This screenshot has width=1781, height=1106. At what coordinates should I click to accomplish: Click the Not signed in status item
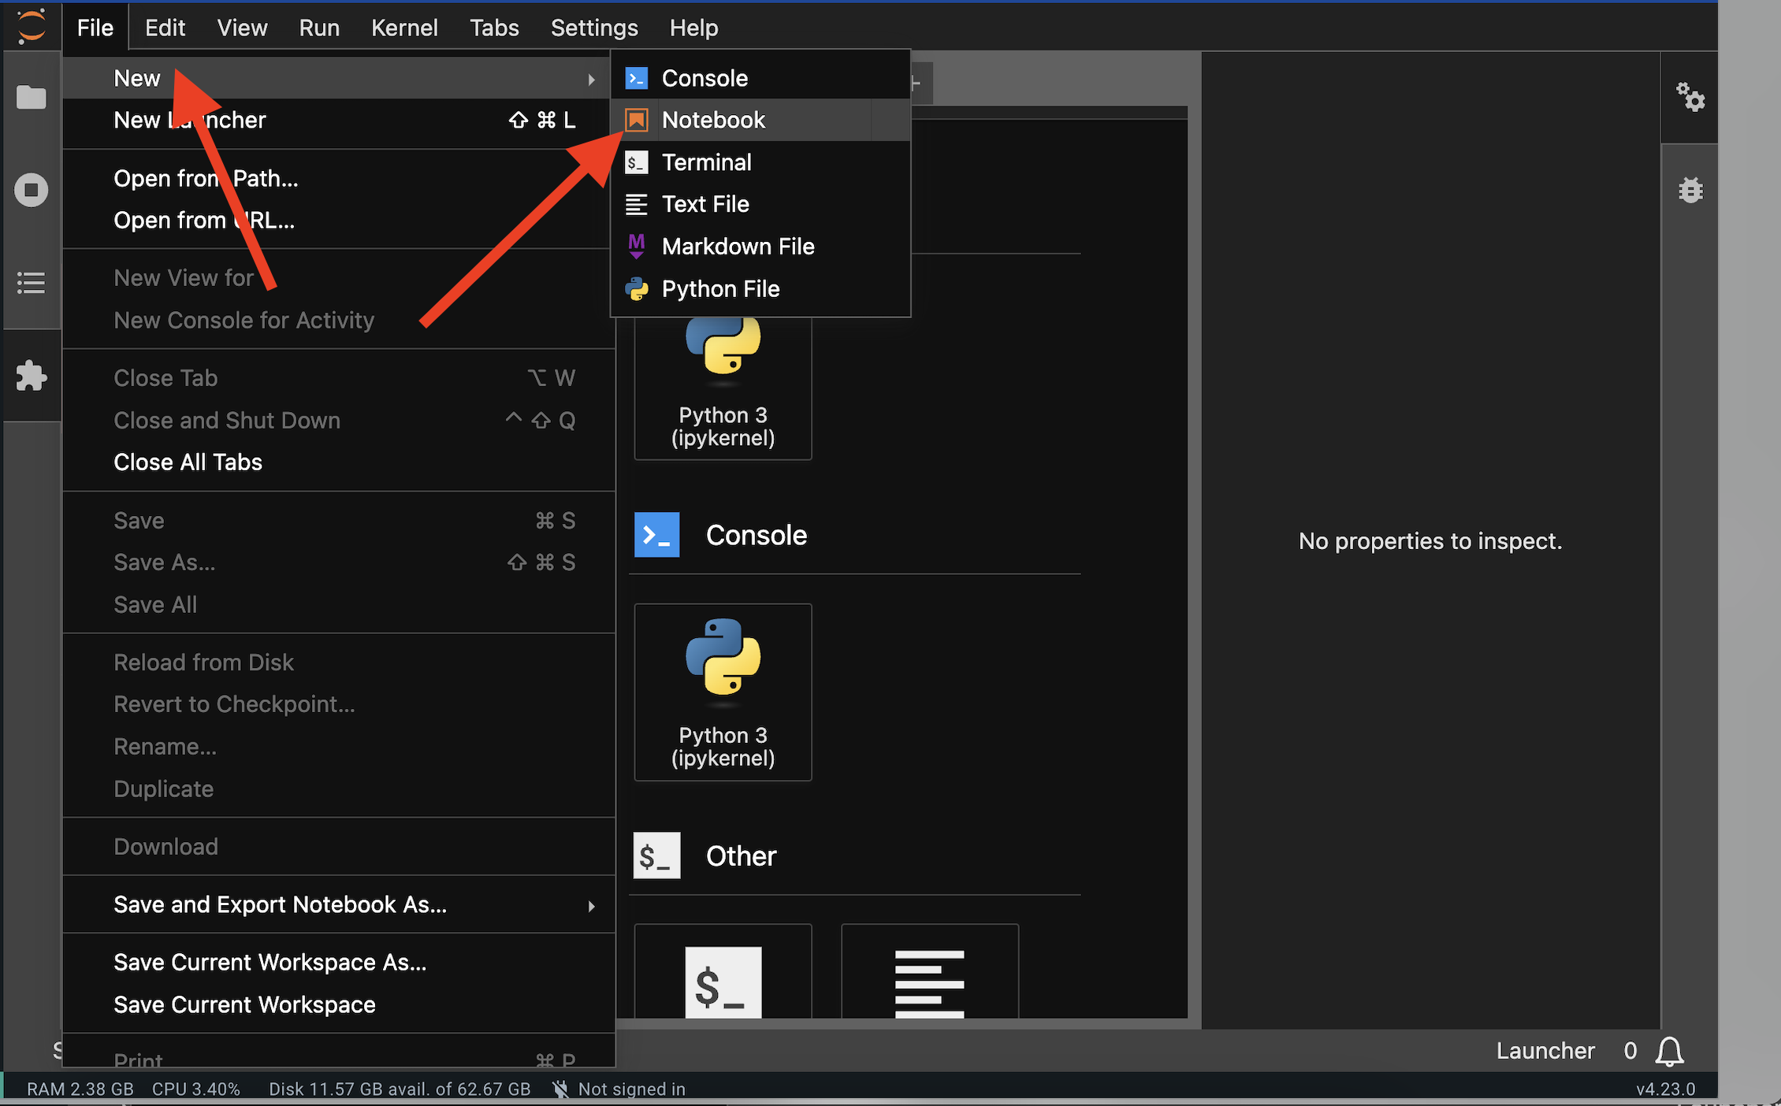click(630, 1089)
